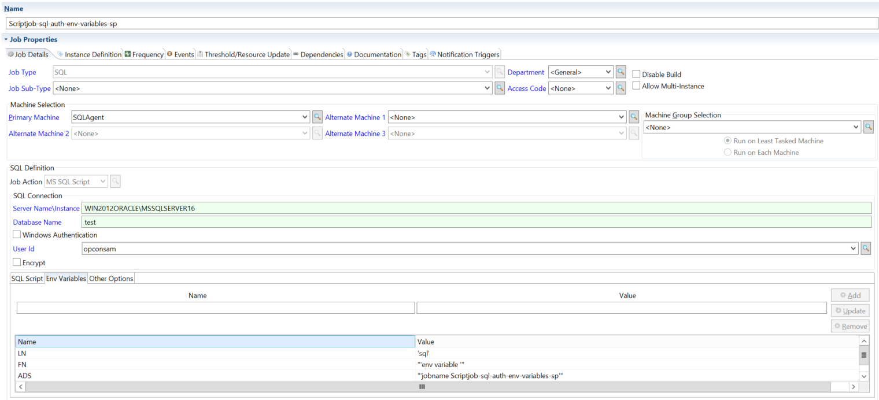
Task: Open the Frequency tab
Action: 144,54
